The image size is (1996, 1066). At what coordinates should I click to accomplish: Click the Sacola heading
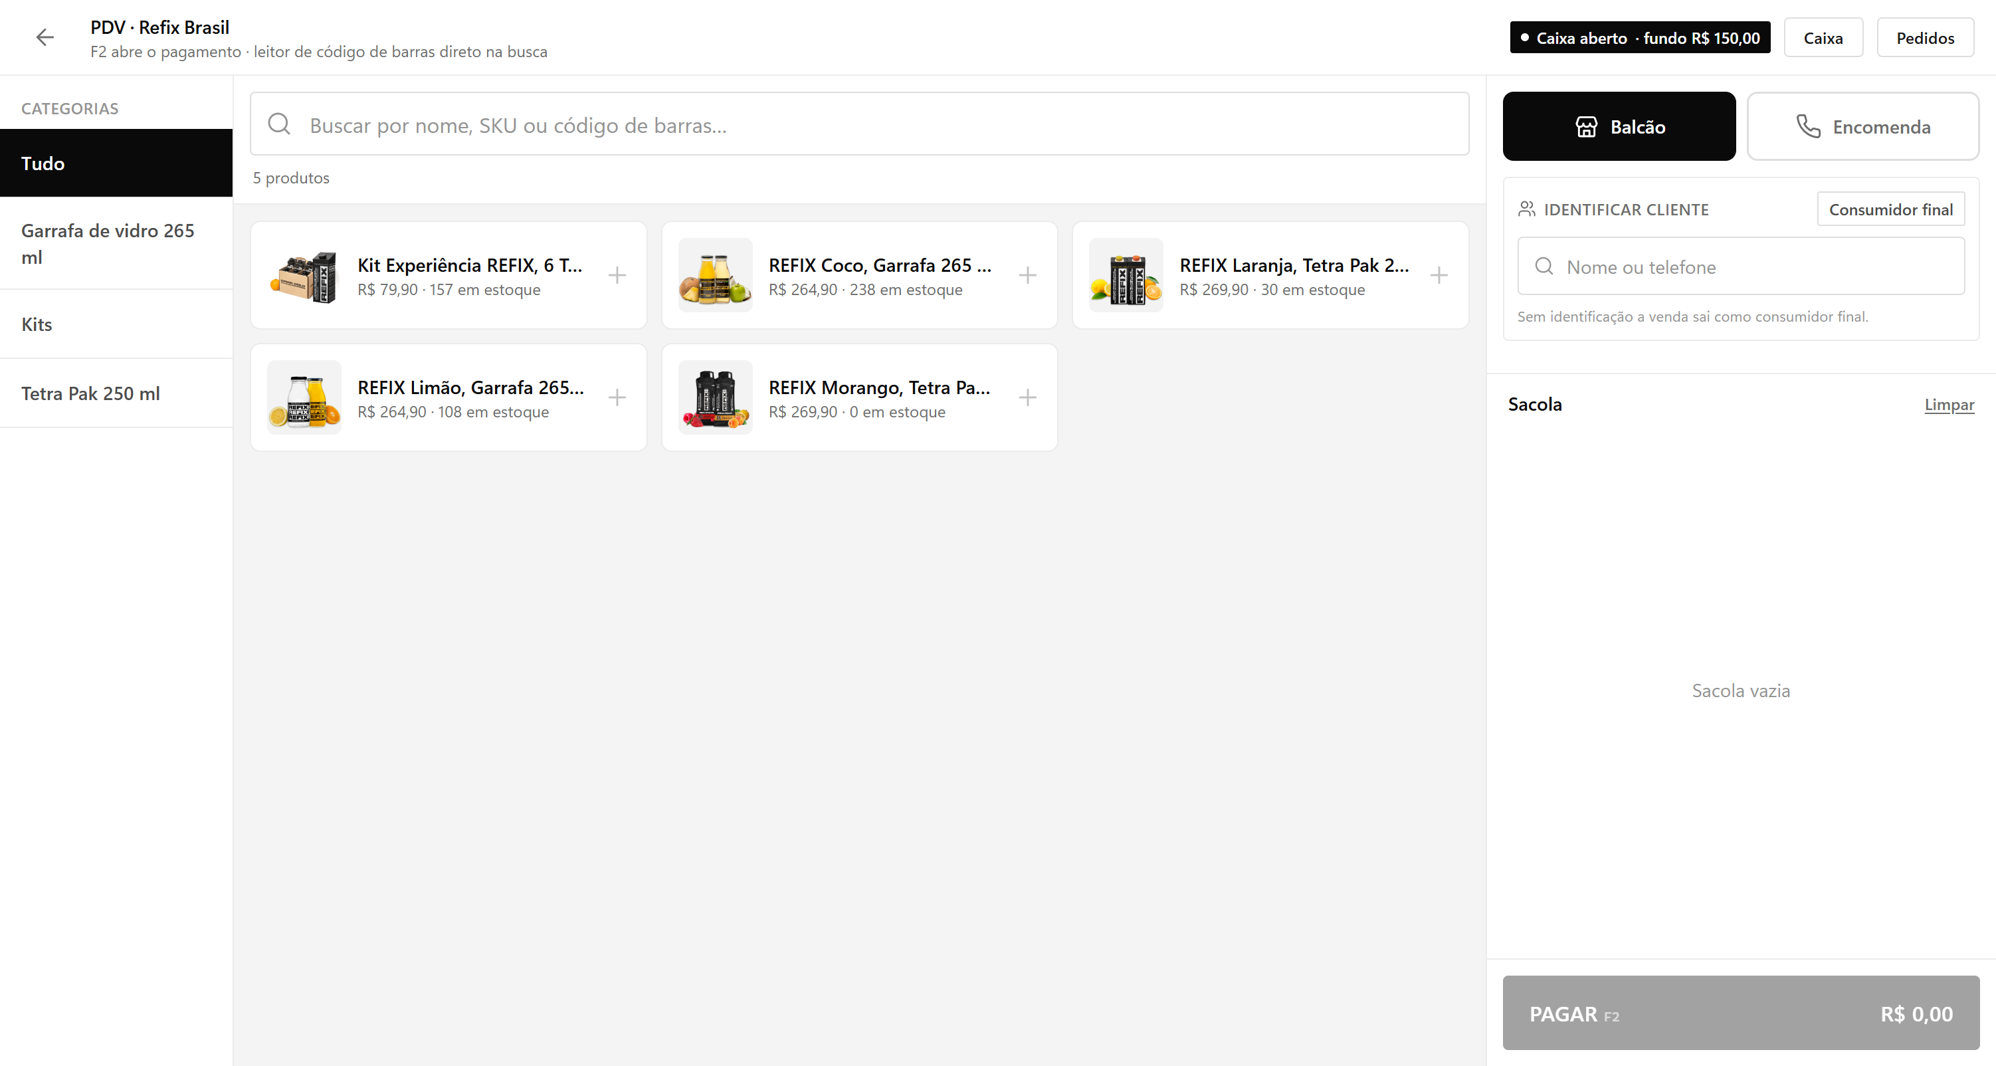tap(1535, 405)
